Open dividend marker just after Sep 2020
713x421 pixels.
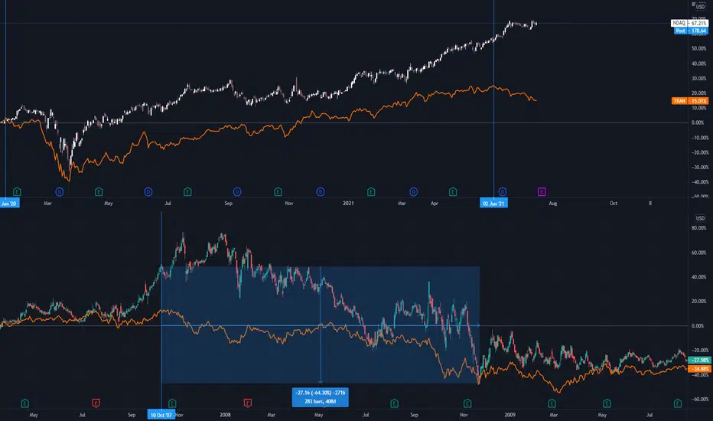tap(237, 191)
